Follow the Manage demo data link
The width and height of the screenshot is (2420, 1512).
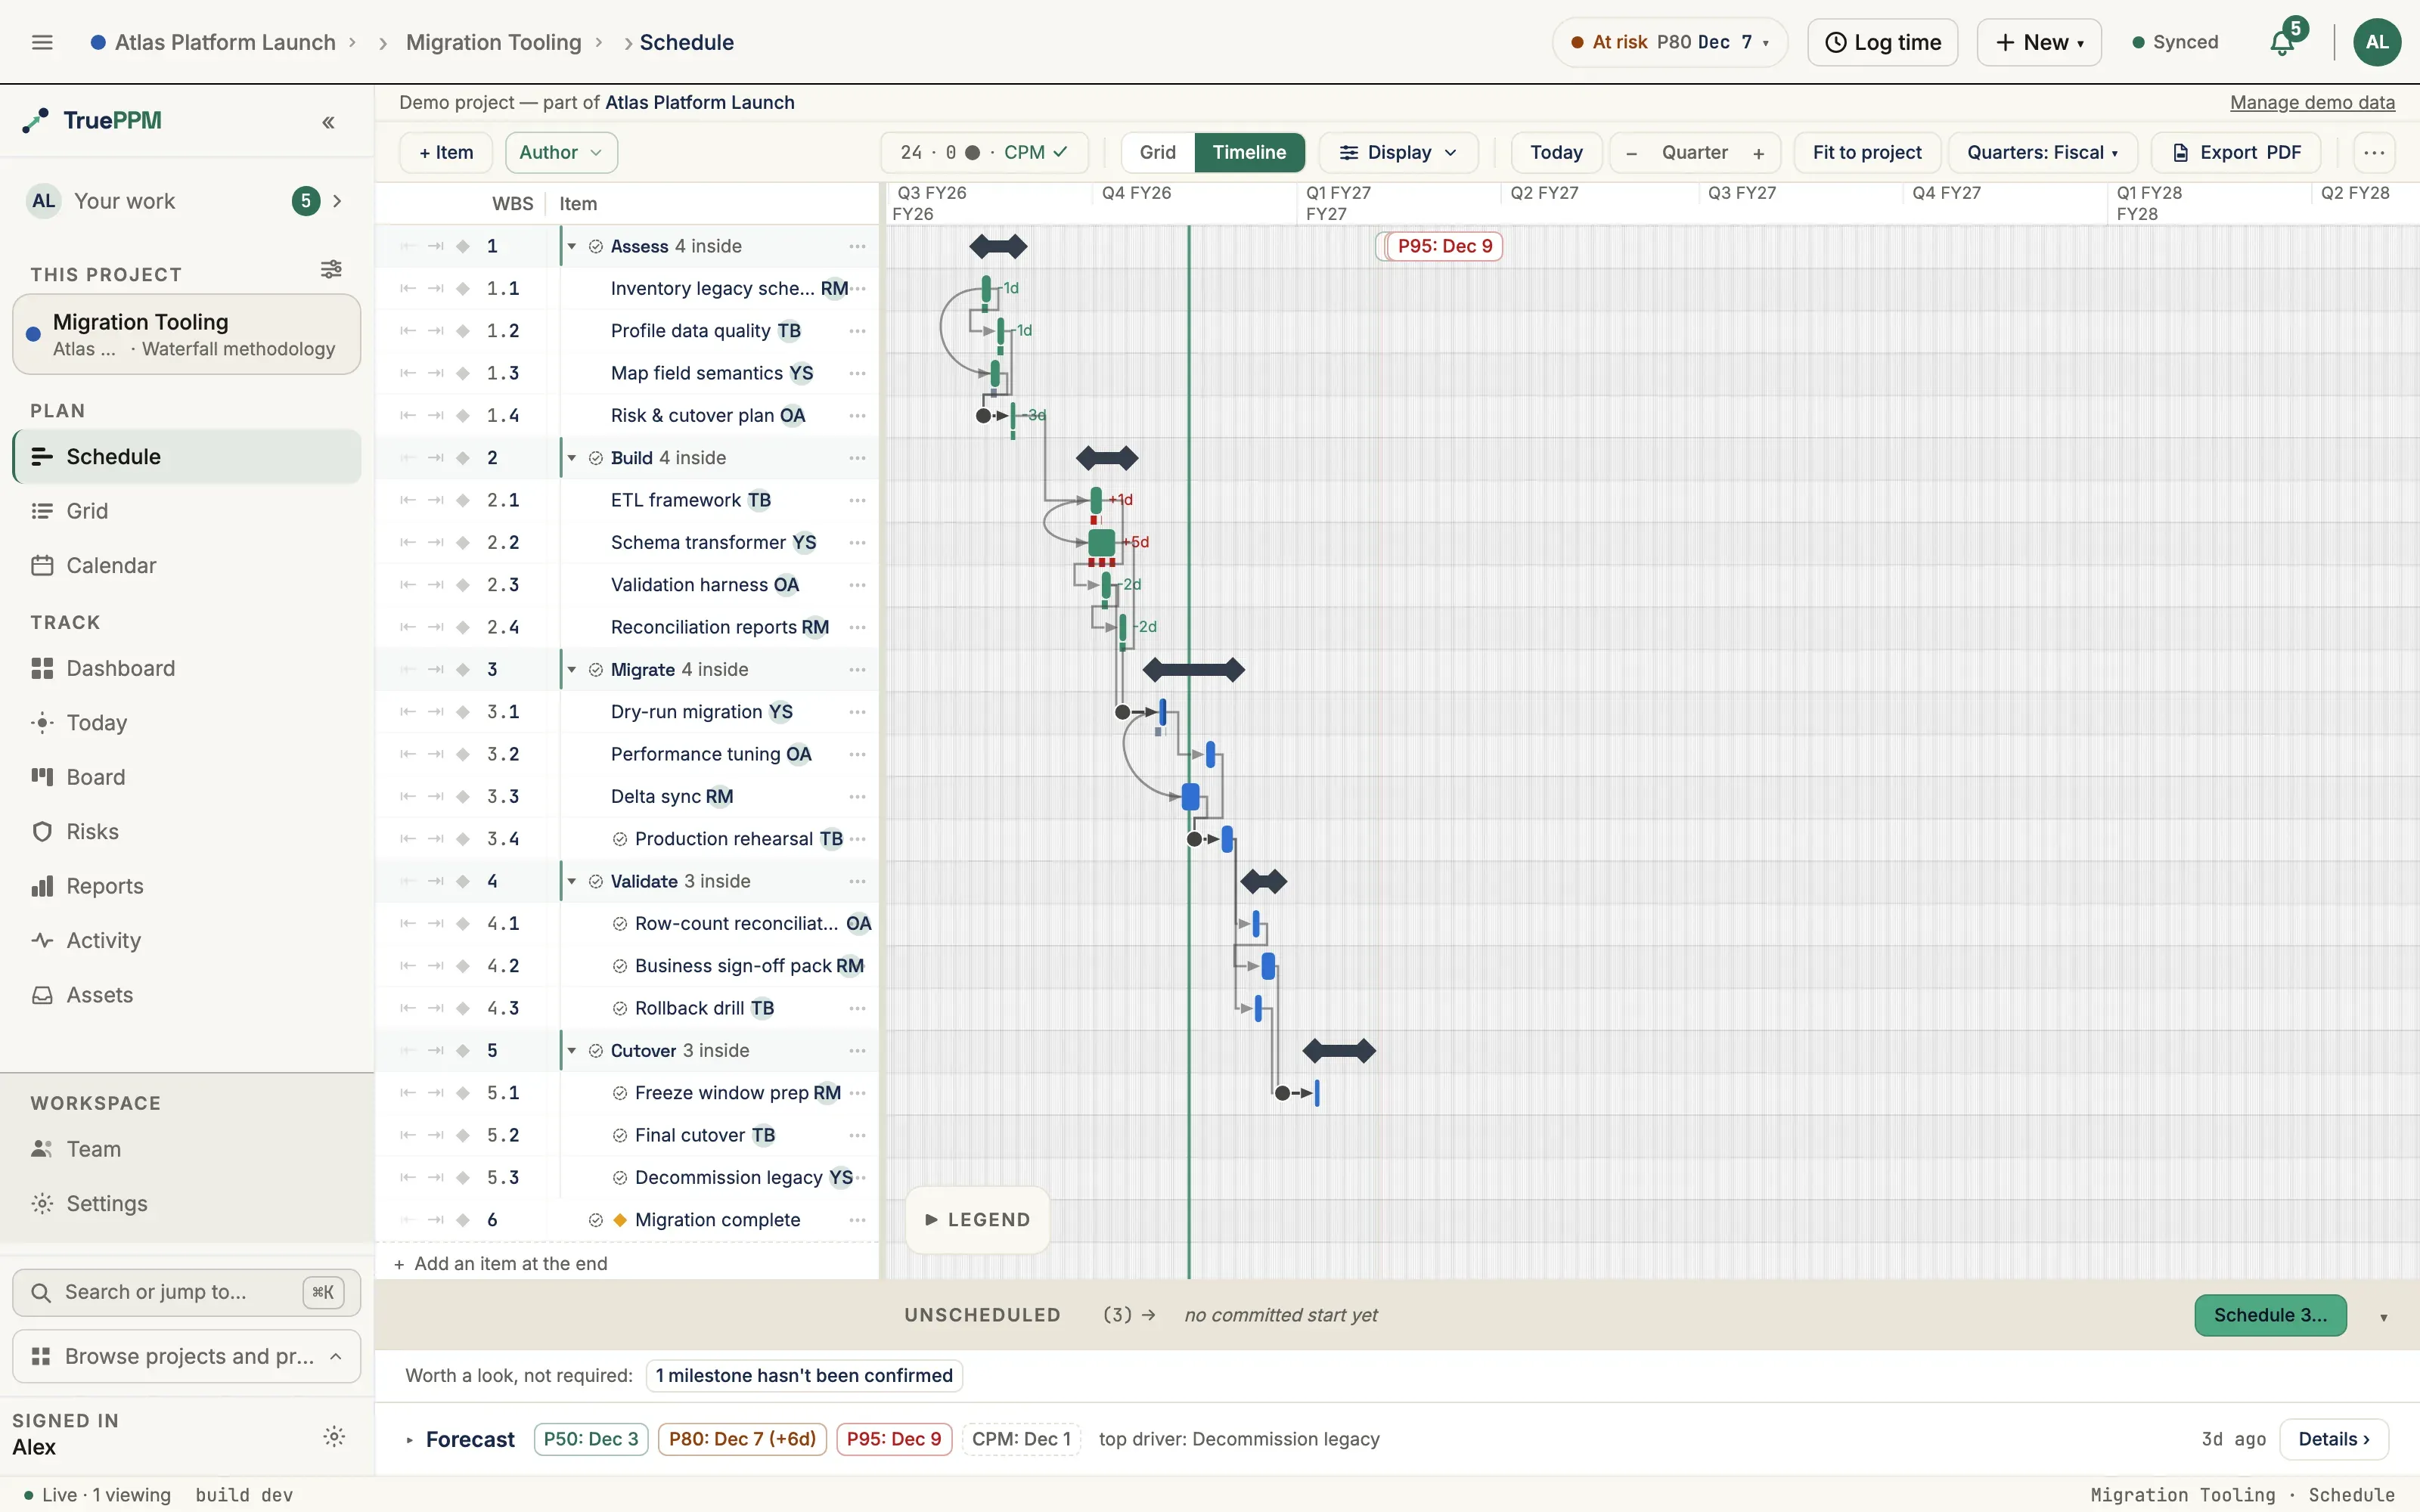click(2312, 102)
